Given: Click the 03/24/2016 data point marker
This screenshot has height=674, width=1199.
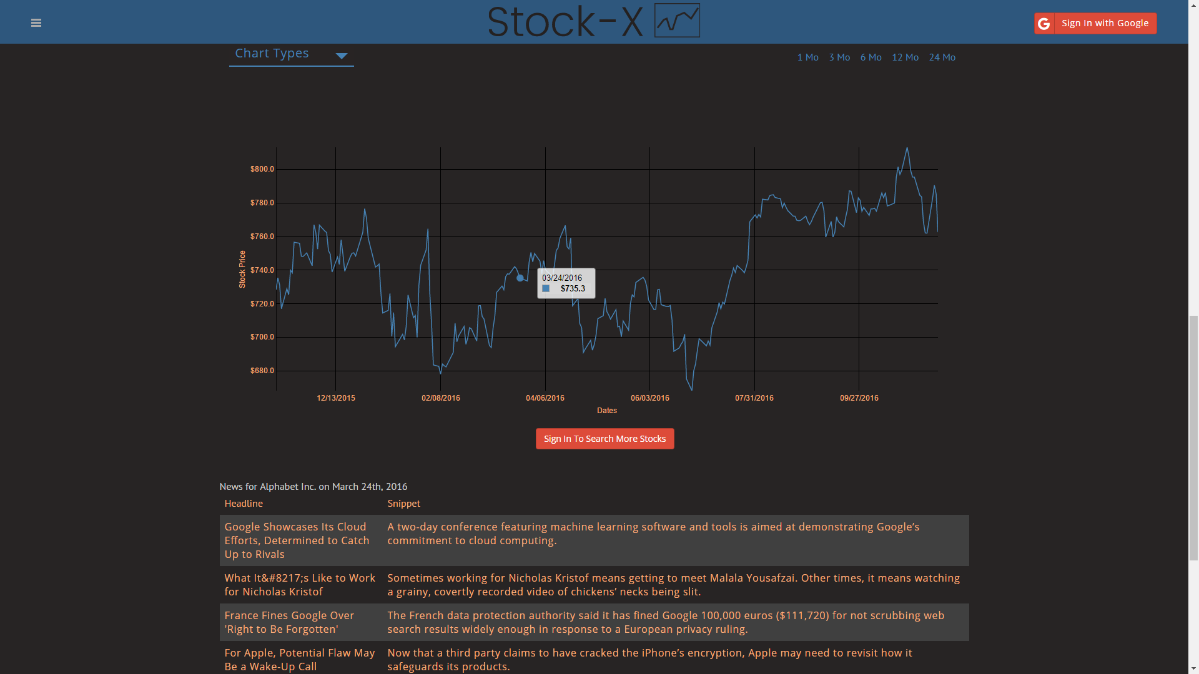Looking at the screenshot, I should click(520, 278).
